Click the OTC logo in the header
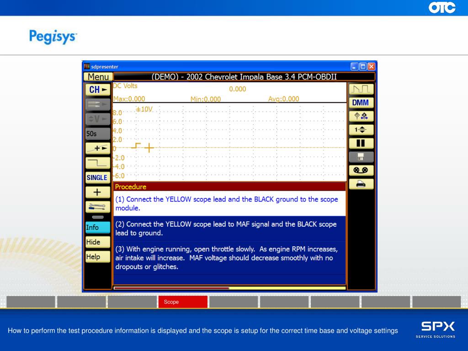The image size is (468, 351). click(442, 7)
